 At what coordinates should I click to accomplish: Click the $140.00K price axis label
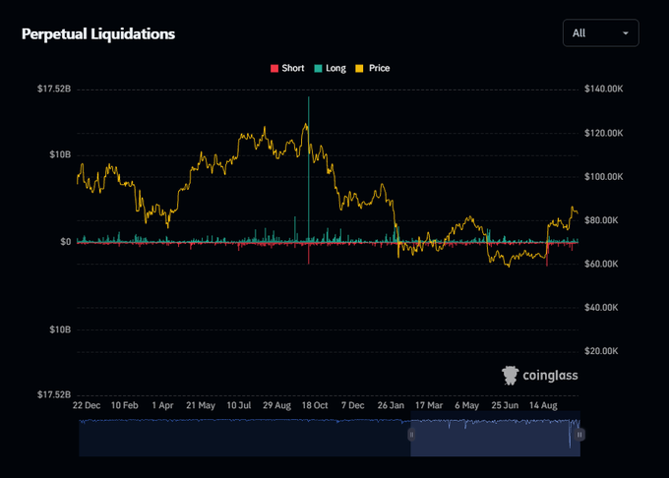click(604, 89)
